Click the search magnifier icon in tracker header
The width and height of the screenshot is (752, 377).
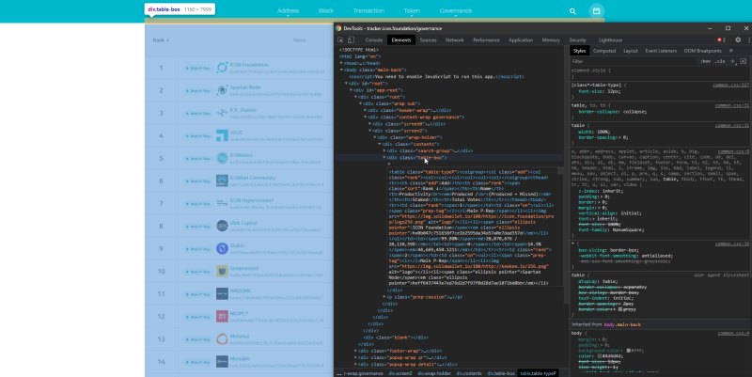point(572,11)
